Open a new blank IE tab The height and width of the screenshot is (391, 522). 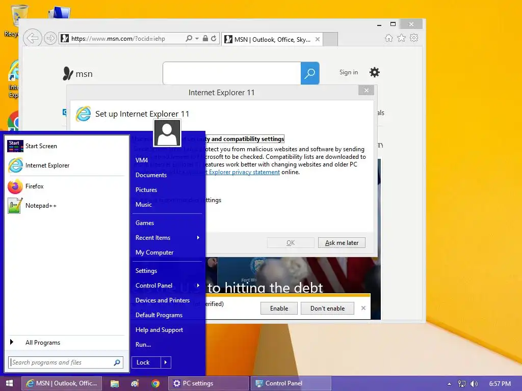point(330,39)
